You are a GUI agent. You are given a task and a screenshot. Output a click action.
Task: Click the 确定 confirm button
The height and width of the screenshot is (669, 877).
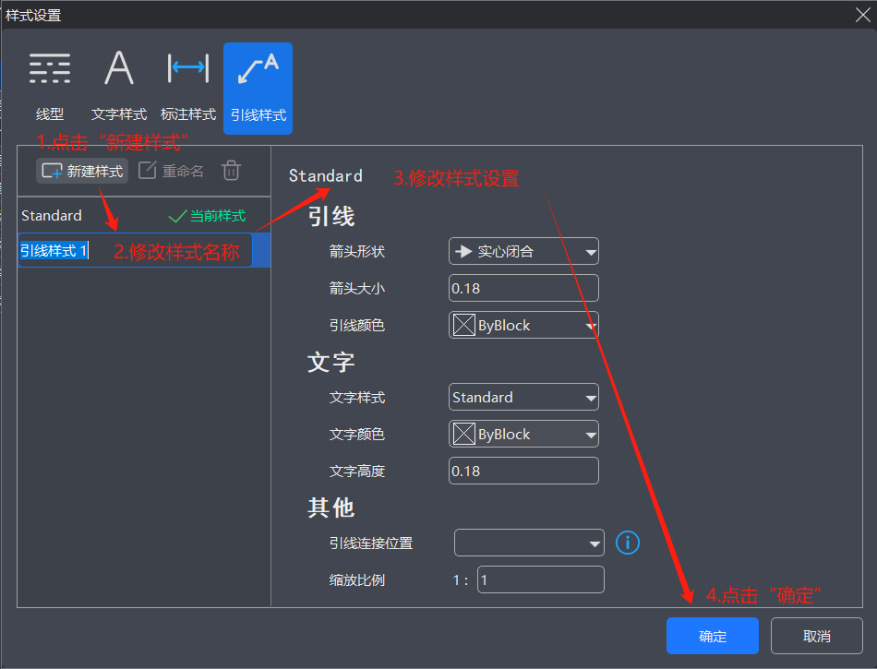tap(712, 636)
